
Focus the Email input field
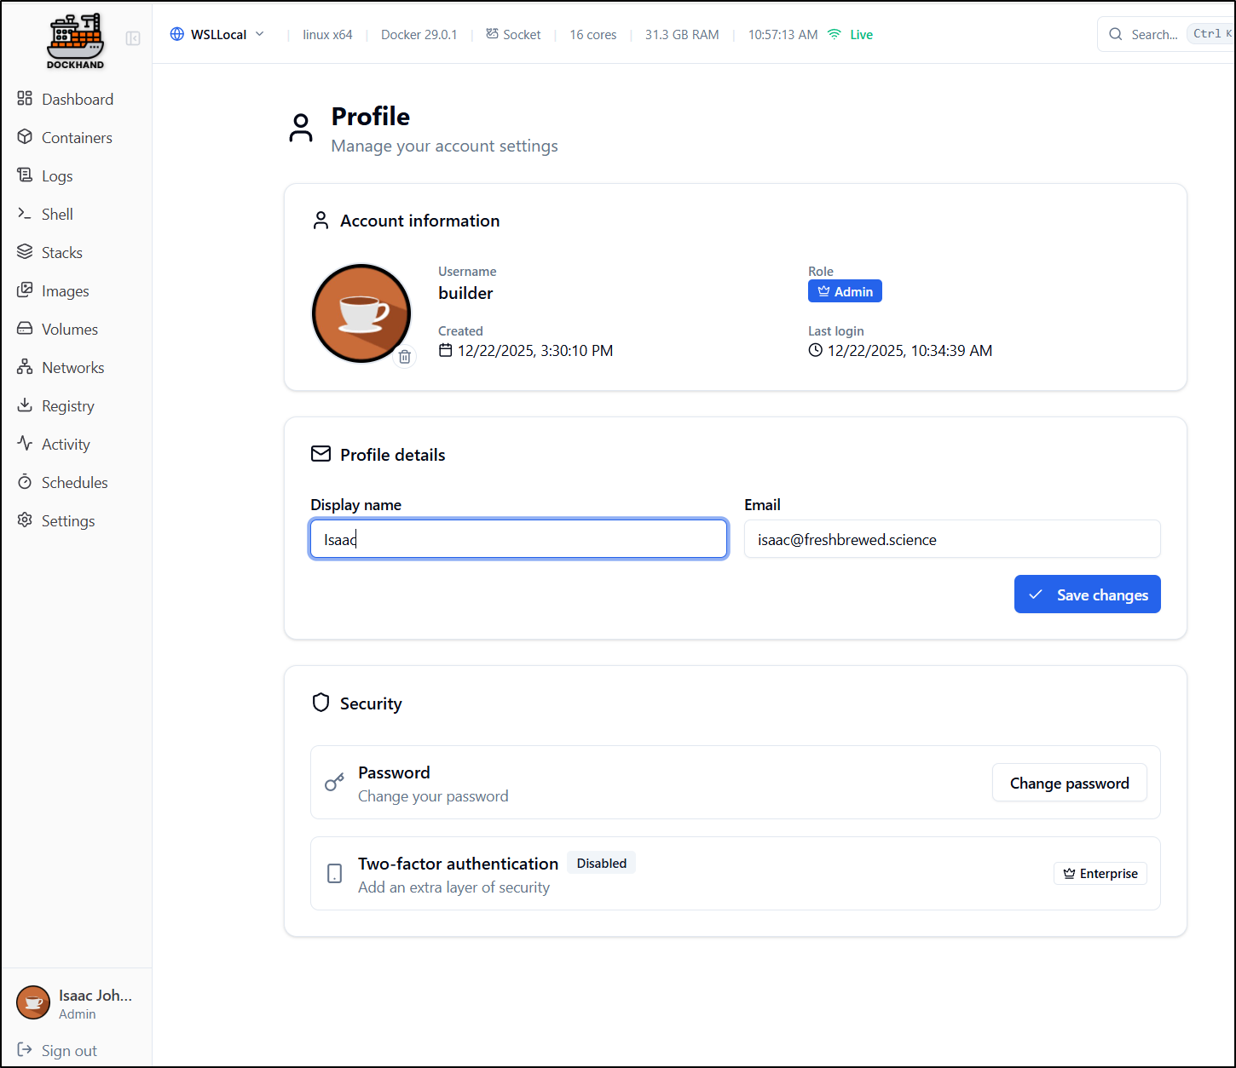(x=951, y=540)
